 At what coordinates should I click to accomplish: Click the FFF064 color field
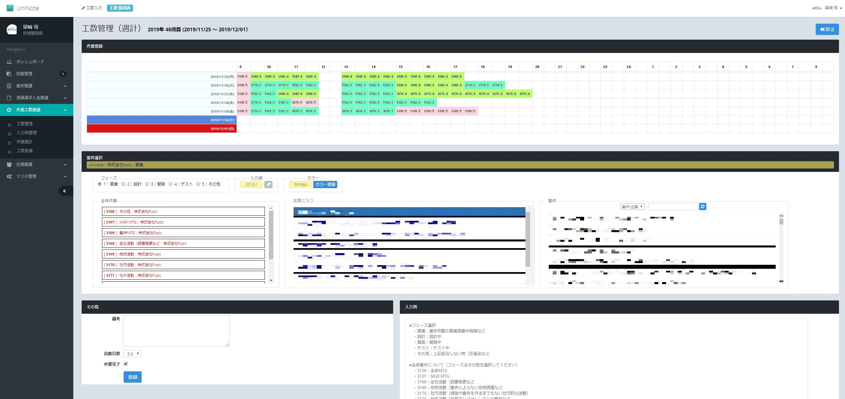click(x=301, y=185)
